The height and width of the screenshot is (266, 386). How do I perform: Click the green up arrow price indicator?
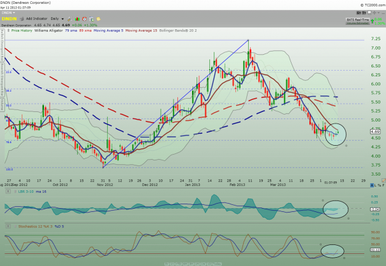point(372,21)
